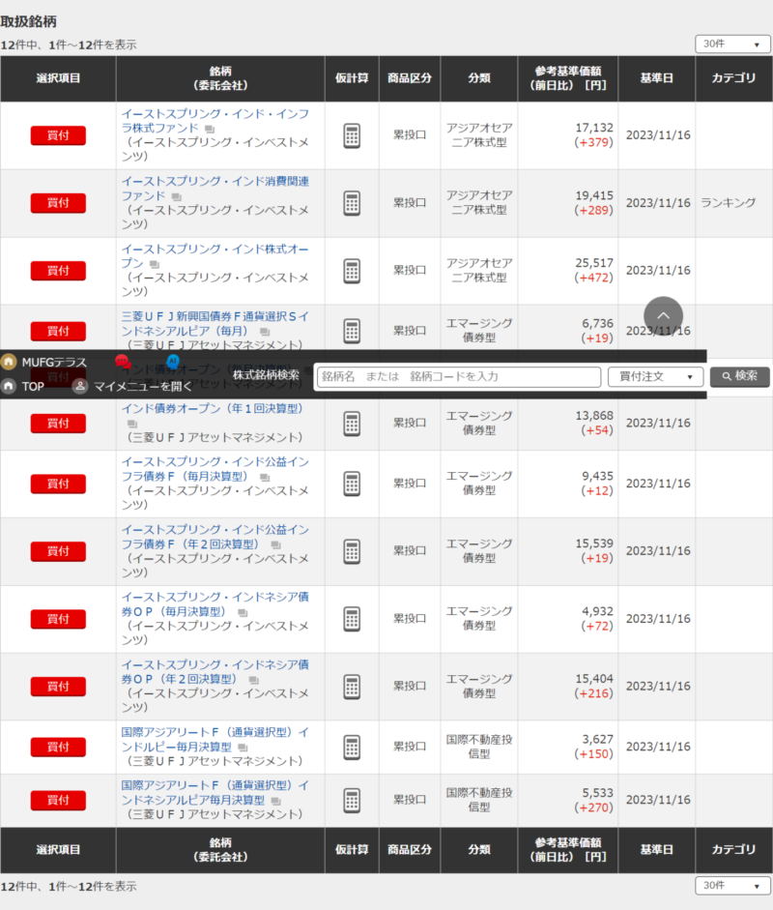Click 買付 for 国際アジアリートF インドネシアルピア毎月決算型
Viewport: 773px width, 910px height.
58,801
